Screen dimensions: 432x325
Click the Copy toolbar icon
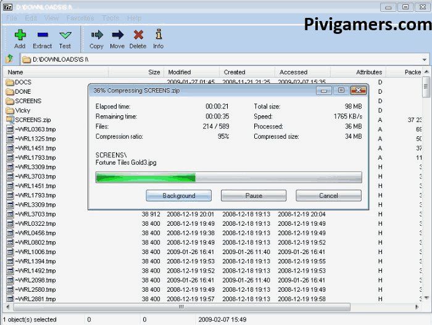click(x=96, y=38)
